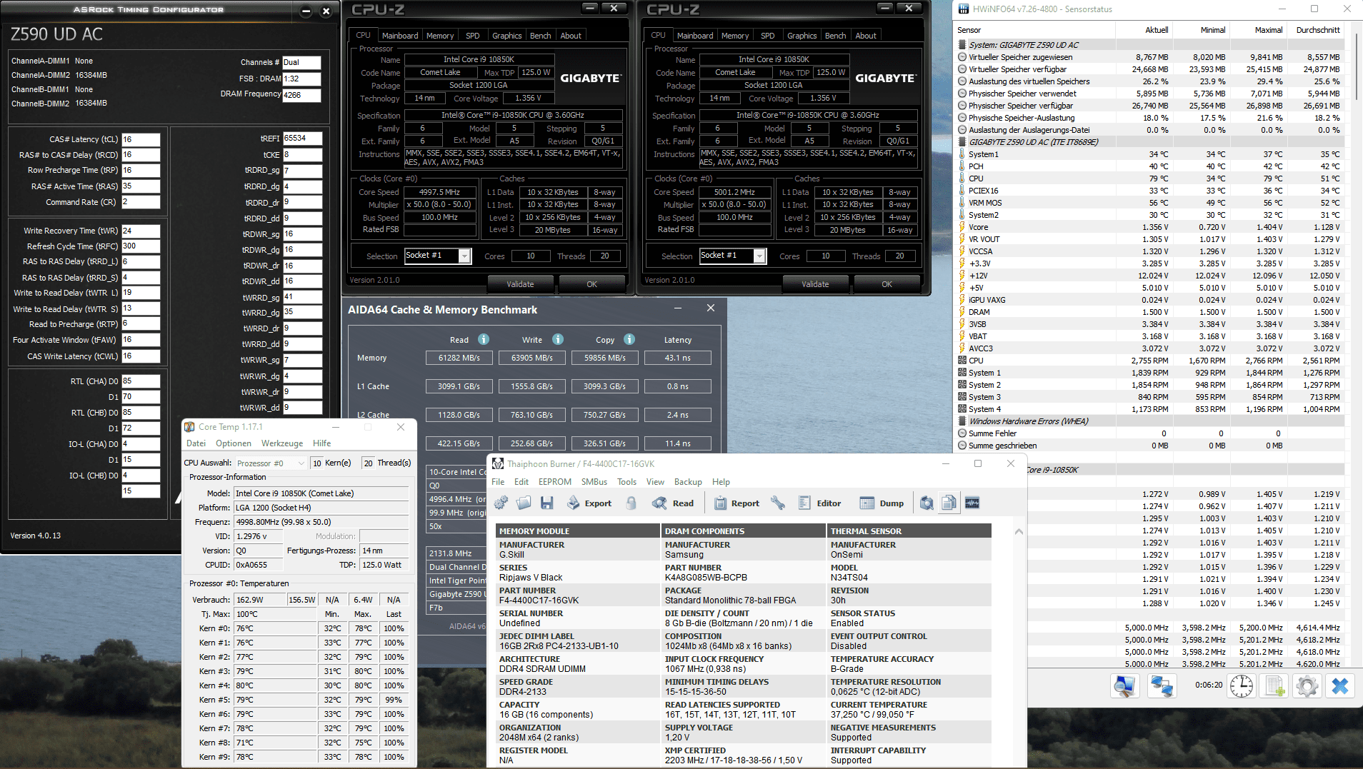
Task: Click the Read toolbar button in Thaiphoon Burner
Action: pyautogui.click(x=673, y=503)
